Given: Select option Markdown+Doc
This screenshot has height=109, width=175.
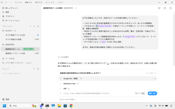Looking at the screenshot, I should point(108,84).
